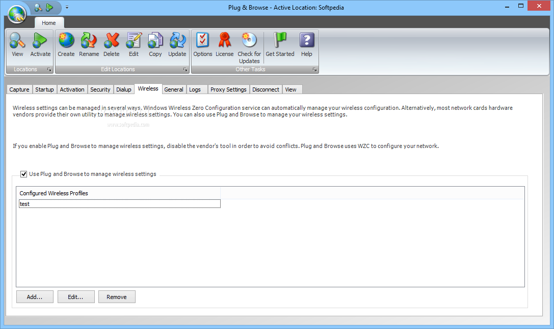This screenshot has width=554, height=329.
Task: Select the Wireless tab
Action: pyautogui.click(x=148, y=89)
